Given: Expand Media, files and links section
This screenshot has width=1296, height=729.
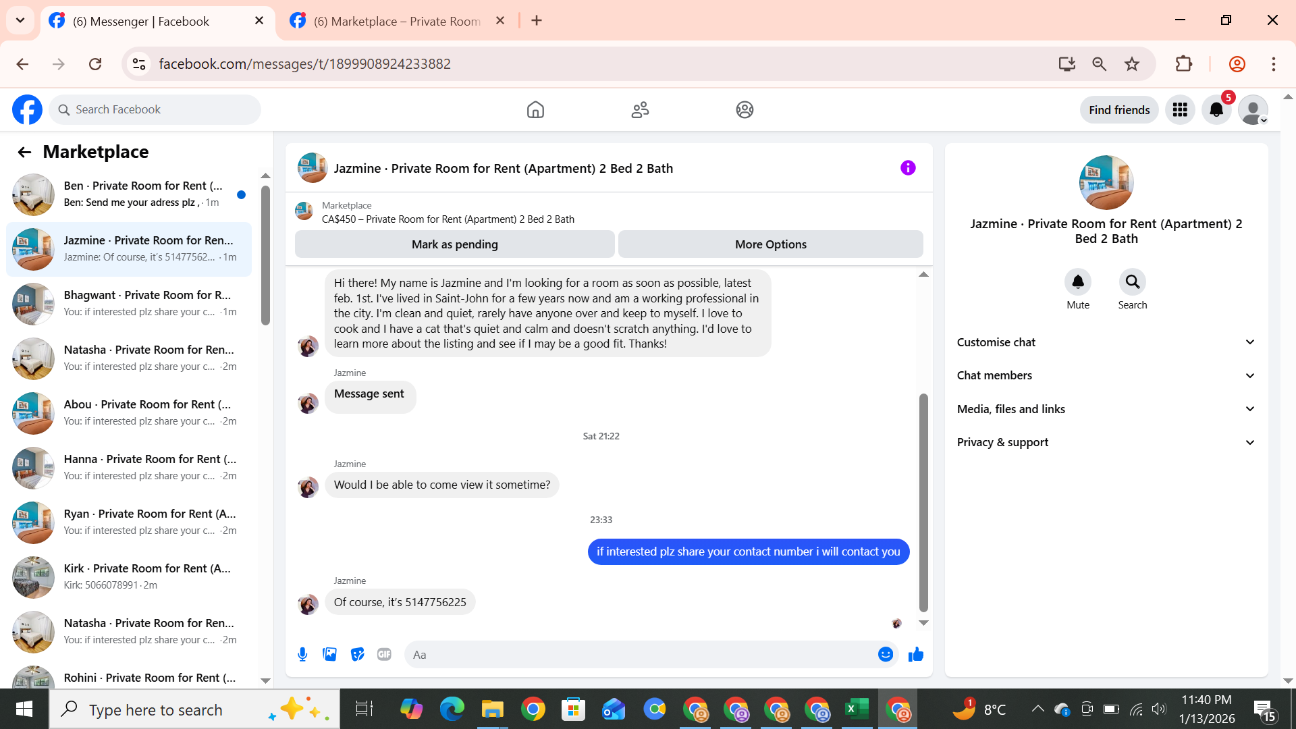Looking at the screenshot, I should [1106, 409].
